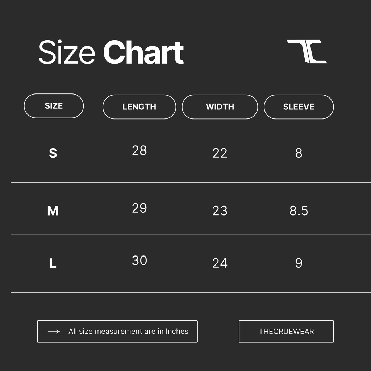Viewport: 371px width, 371px height.
Task: Click length value 28 for small
Action: point(139,150)
